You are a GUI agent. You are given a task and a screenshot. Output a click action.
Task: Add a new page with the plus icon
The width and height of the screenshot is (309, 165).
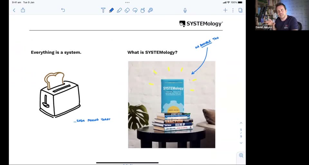click(x=225, y=10)
